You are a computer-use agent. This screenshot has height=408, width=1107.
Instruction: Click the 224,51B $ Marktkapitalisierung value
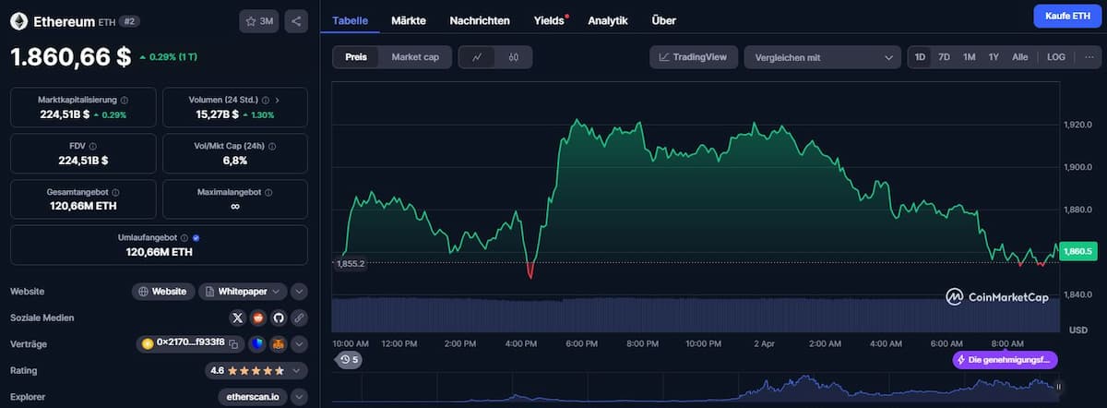click(65, 114)
